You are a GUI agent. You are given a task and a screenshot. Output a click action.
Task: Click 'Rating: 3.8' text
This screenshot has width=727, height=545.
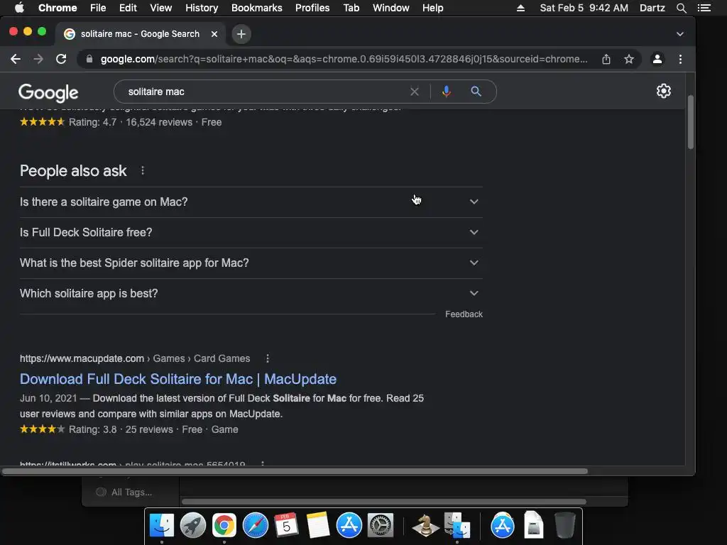(x=92, y=429)
